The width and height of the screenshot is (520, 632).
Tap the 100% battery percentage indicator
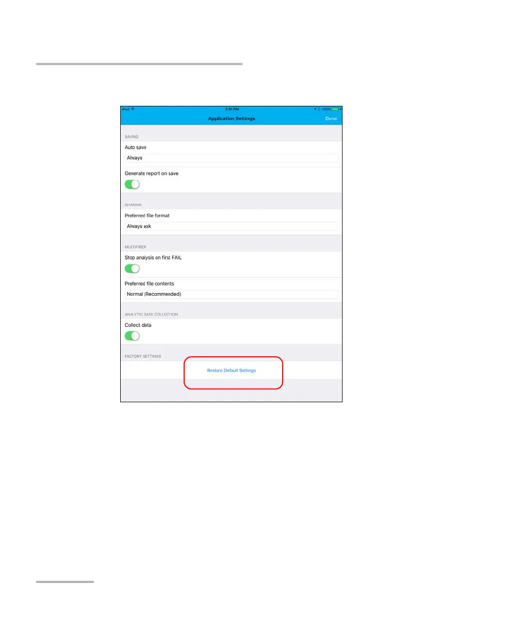326,109
